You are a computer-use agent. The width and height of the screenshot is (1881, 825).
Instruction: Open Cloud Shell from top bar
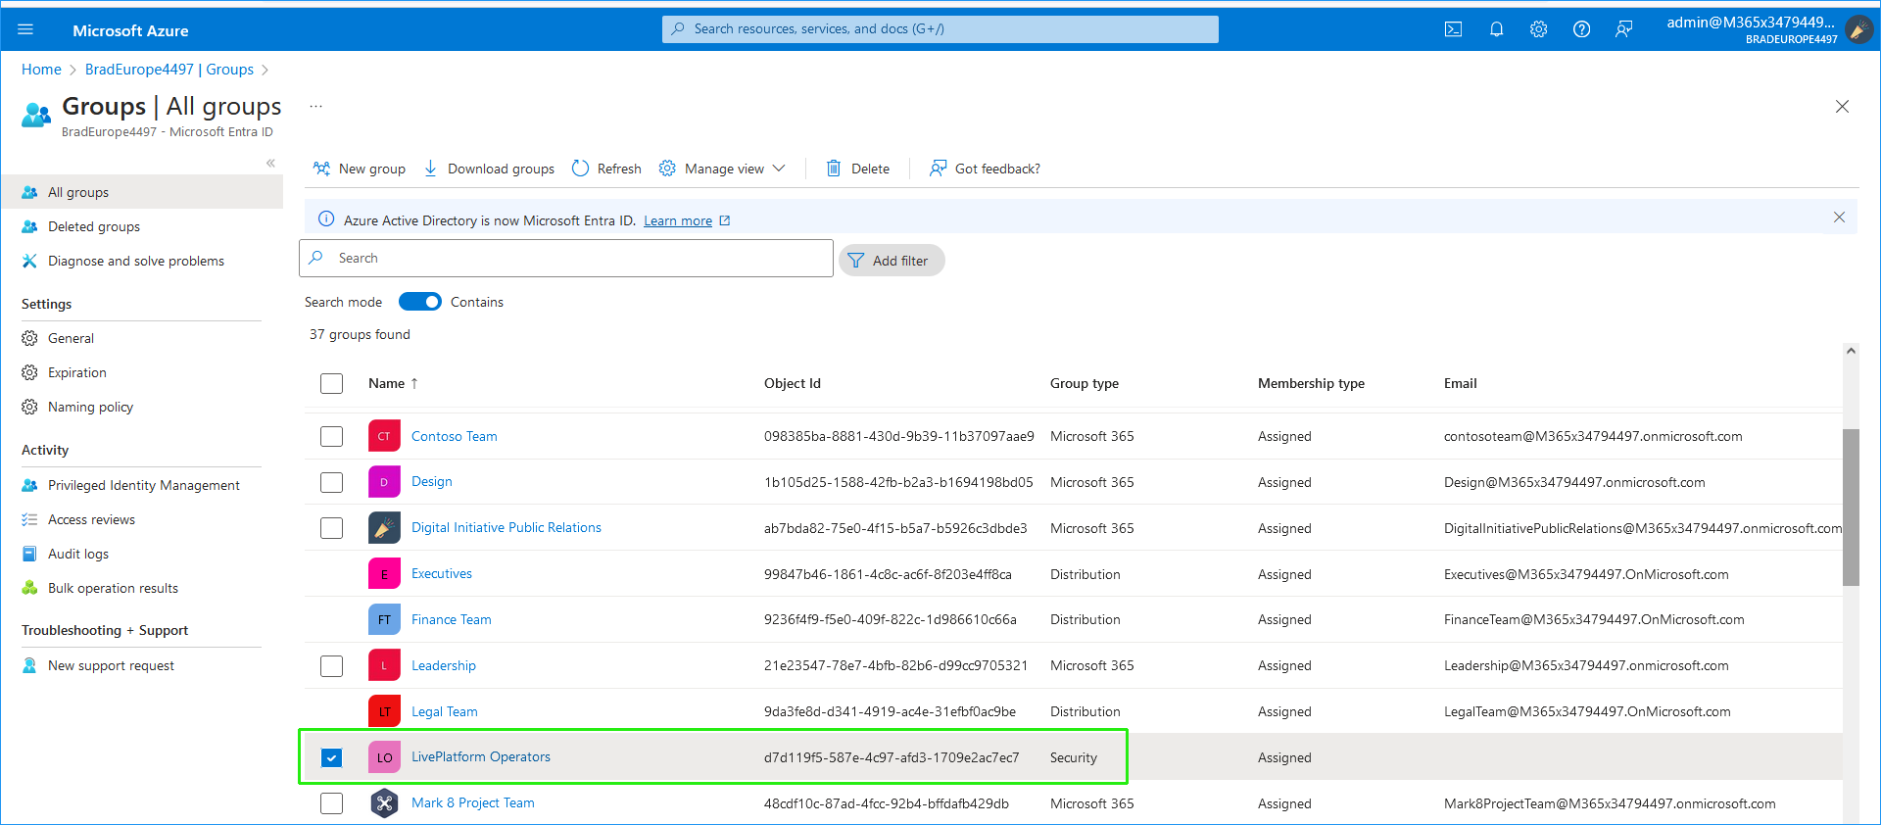[x=1454, y=29]
